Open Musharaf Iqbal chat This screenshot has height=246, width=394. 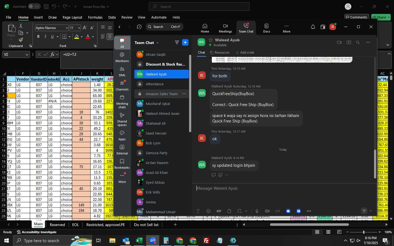click(x=161, y=104)
